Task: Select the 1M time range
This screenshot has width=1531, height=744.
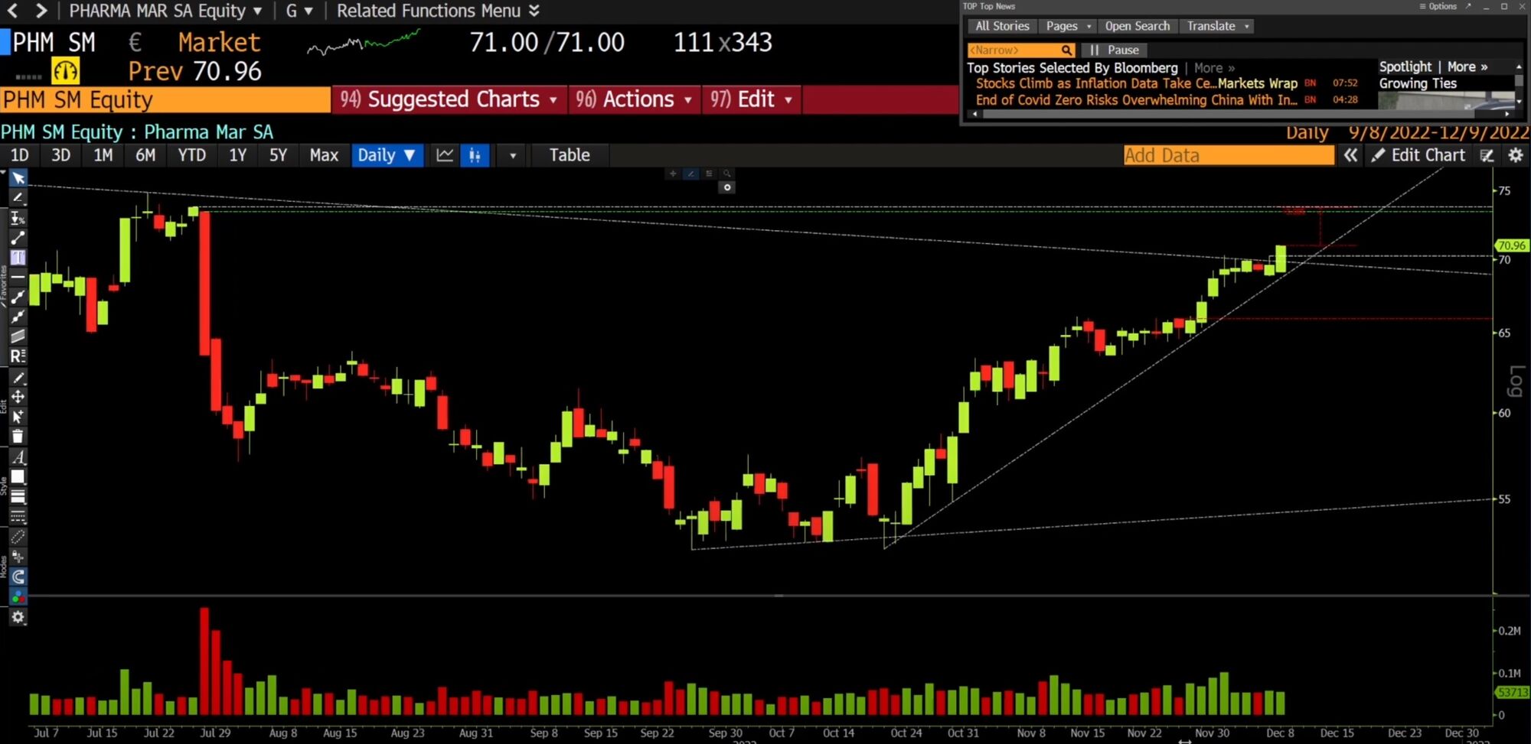Action: [x=103, y=155]
